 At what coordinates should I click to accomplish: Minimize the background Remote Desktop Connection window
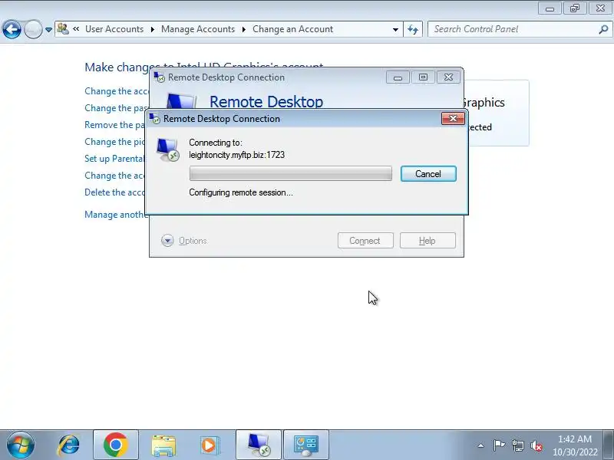click(x=398, y=77)
